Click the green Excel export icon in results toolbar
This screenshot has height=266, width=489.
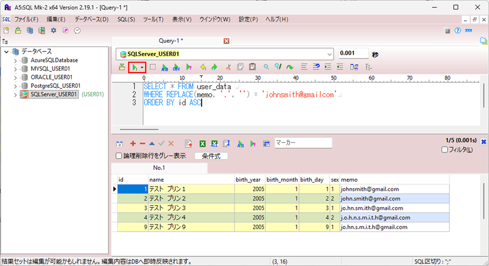[x=202, y=143]
